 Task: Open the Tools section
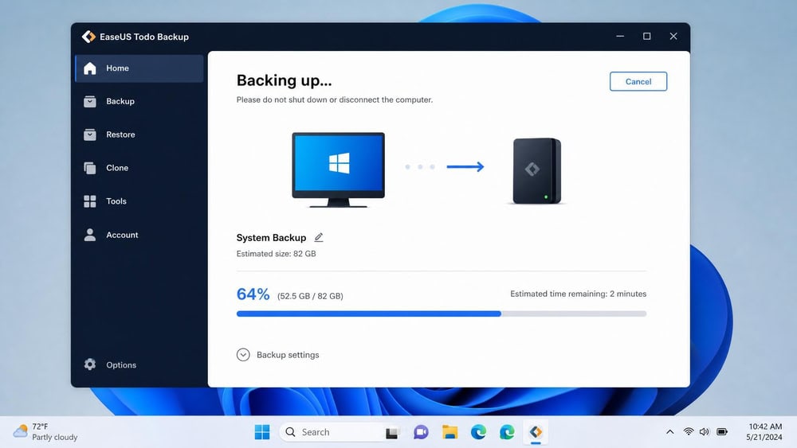[x=139, y=201]
